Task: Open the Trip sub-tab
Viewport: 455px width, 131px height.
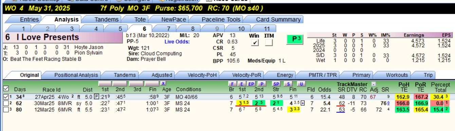Action: (428, 75)
